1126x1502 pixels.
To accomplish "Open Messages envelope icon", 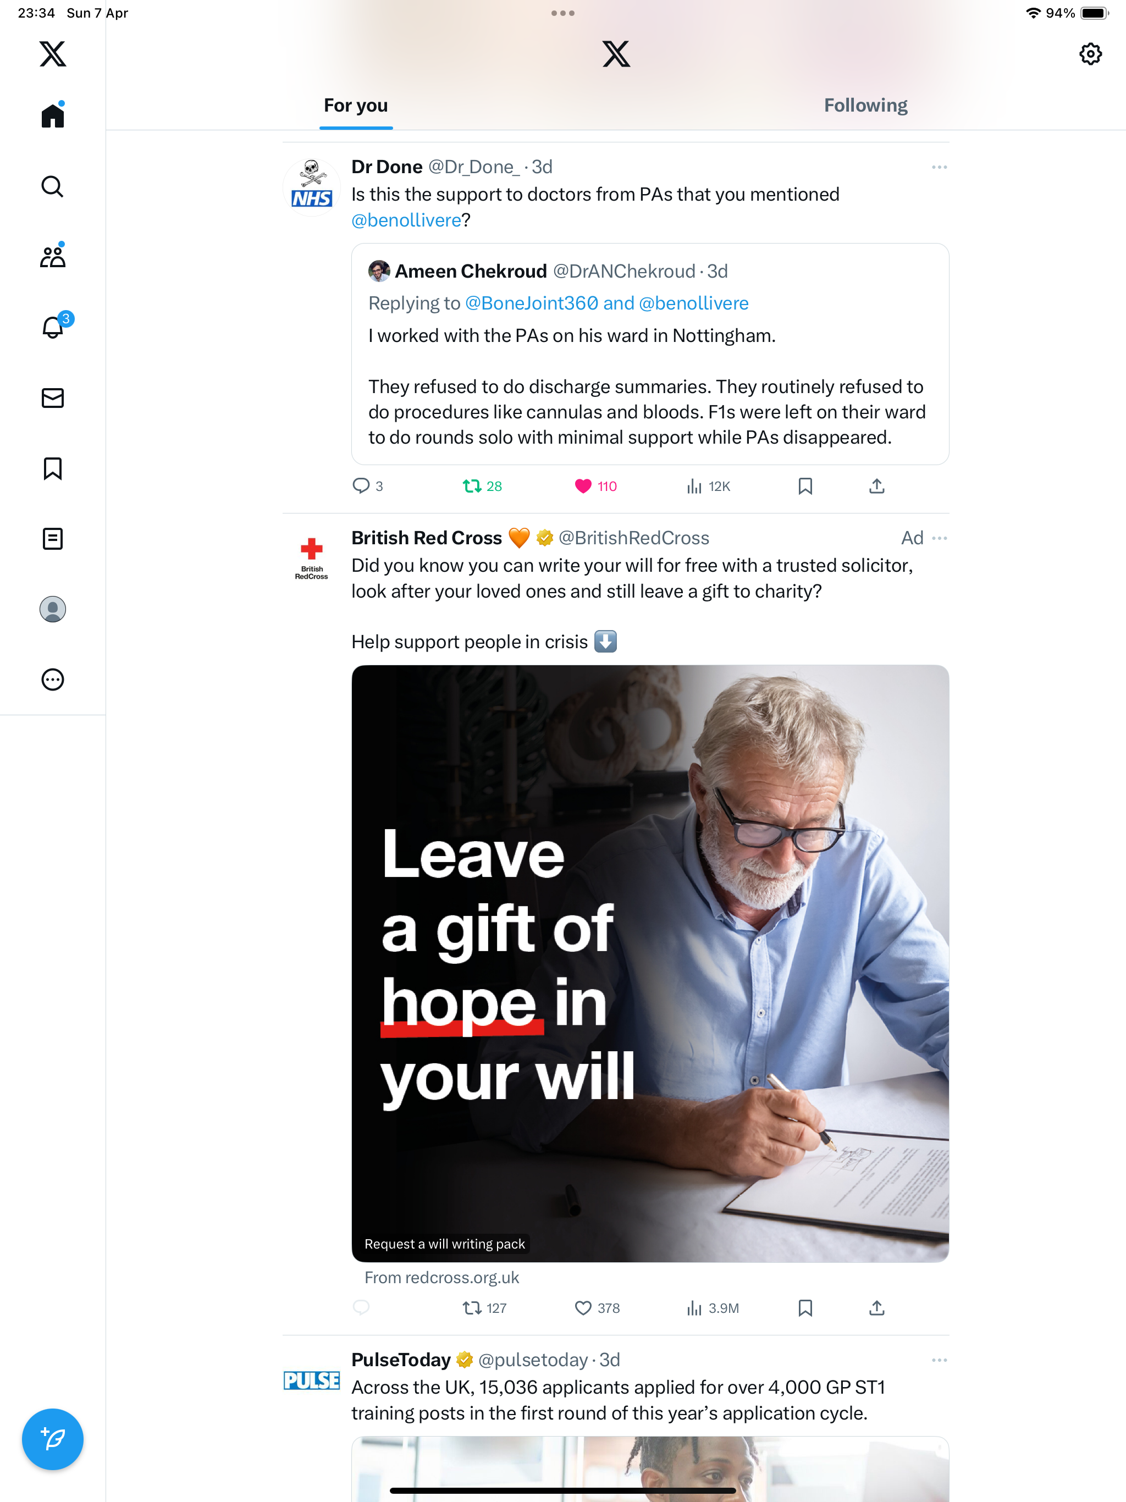I will coord(52,397).
